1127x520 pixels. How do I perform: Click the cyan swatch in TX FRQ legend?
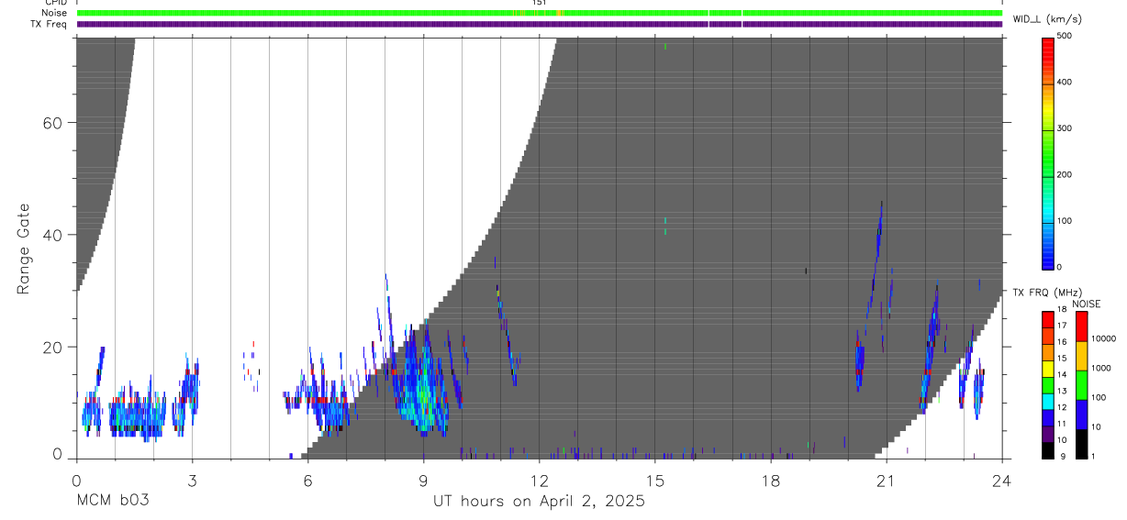(1047, 401)
